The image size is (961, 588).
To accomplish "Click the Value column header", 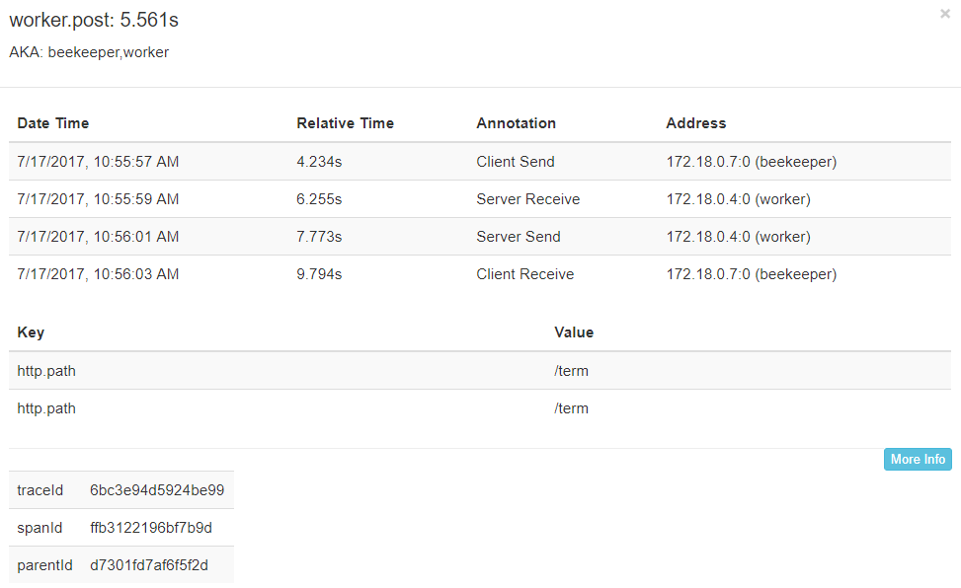I will tap(574, 332).
